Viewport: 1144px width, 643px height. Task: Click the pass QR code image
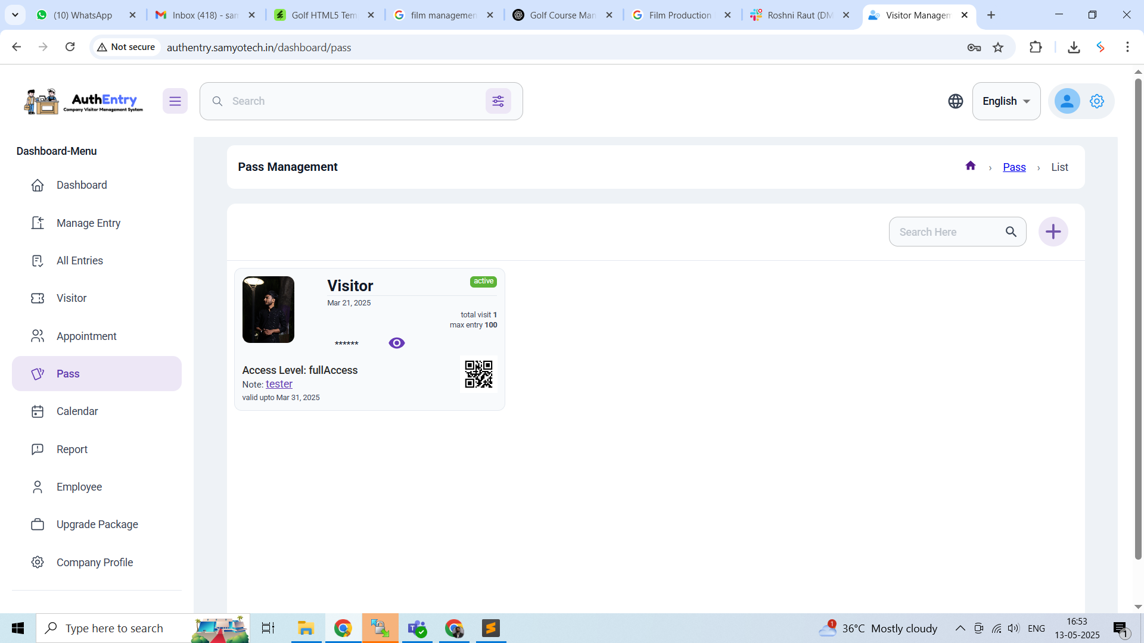tap(478, 374)
